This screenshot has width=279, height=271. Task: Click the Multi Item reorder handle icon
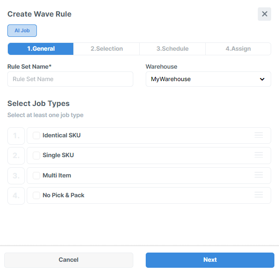[259, 175]
